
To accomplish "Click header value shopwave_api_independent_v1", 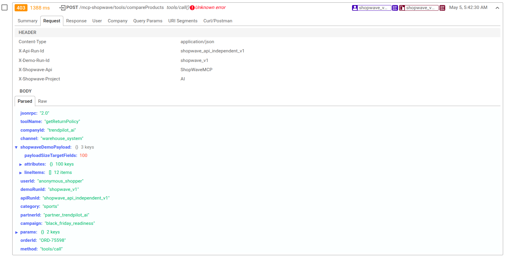I will tap(212, 51).
